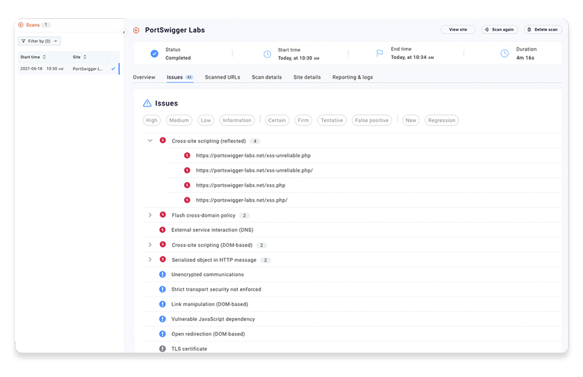583x377 pixels.
Task: Toggle the High severity filter
Action: tap(152, 120)
